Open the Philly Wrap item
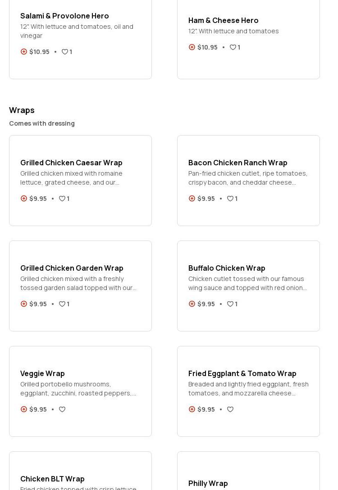338x490 pixels. [x=208, y=483]
